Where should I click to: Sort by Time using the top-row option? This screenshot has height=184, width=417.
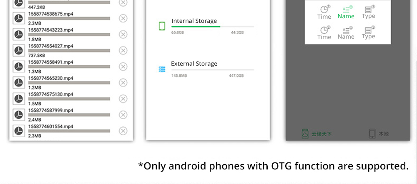click(324, 12)
